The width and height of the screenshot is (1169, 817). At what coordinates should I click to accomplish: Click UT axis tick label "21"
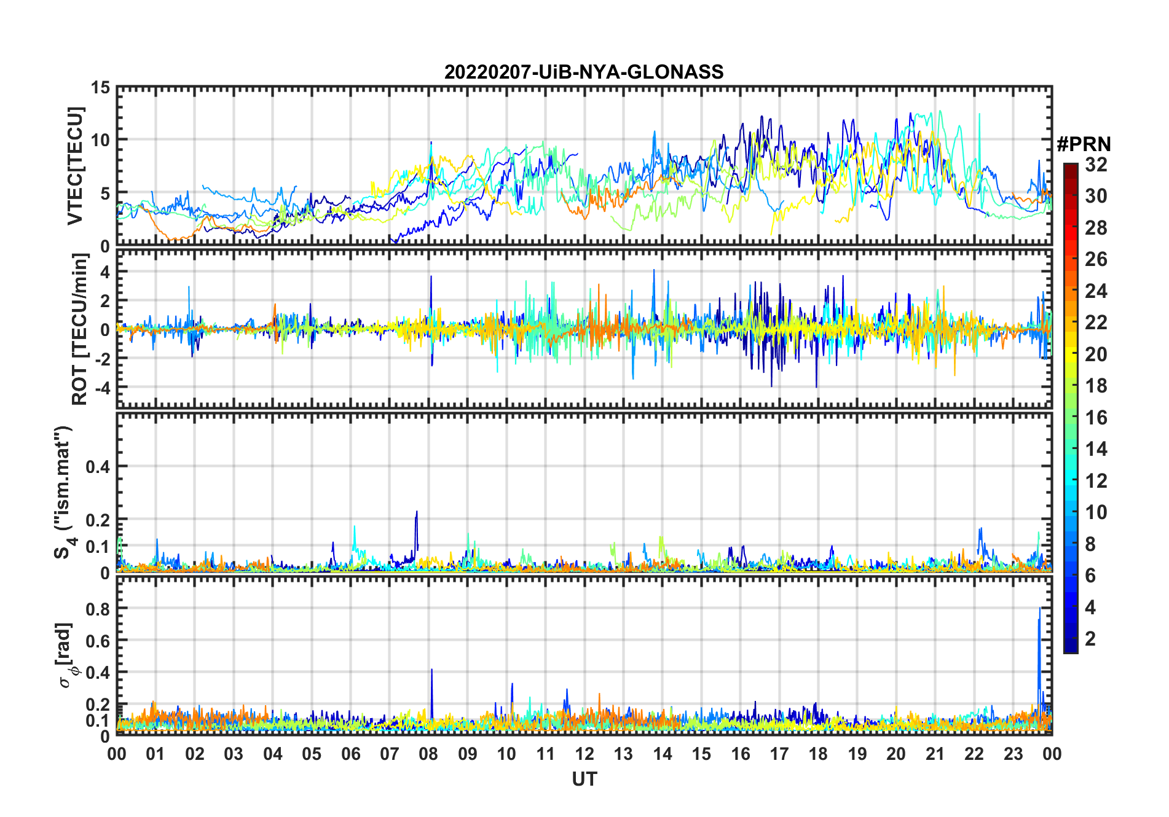click(x=935, y=754)
